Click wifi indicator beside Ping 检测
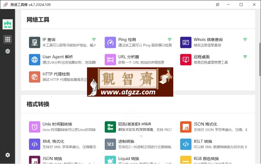 click(x=170, y=39)
